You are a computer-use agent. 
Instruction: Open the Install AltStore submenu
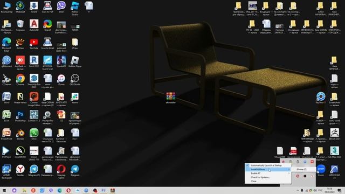[x=268, y=169]
